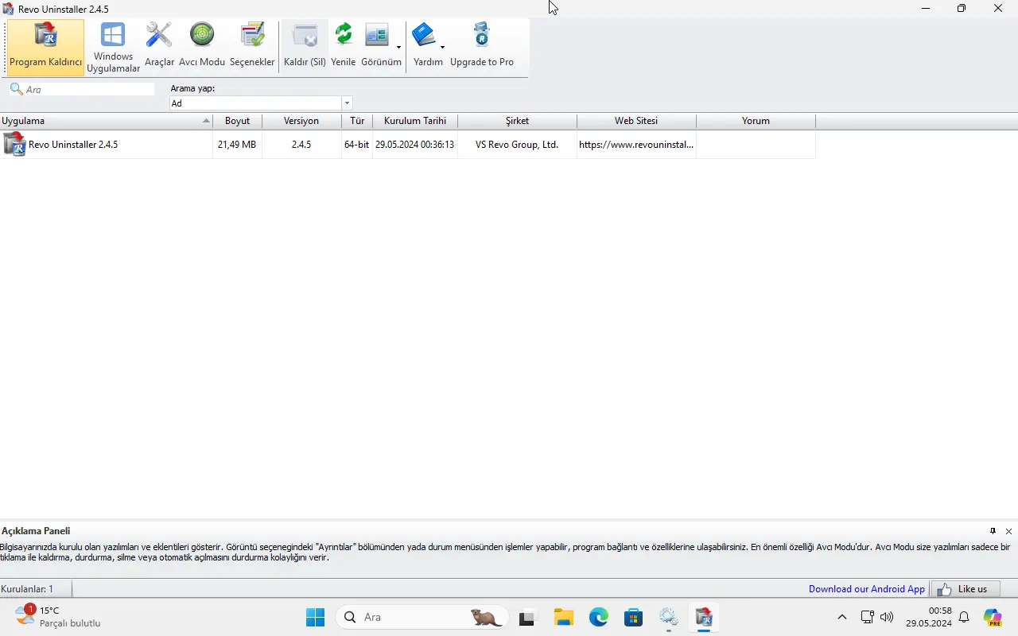Sort by Web Sitesi column header

[636, 121]
